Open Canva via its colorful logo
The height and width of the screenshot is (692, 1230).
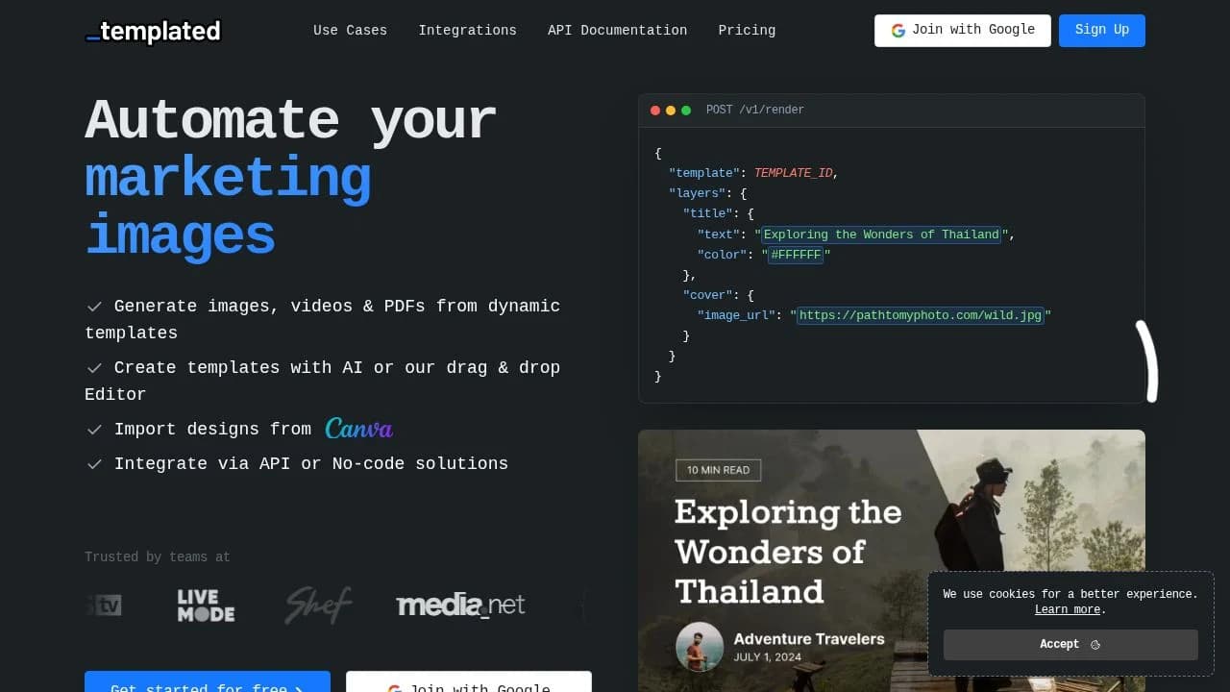[x=359, y=429]
